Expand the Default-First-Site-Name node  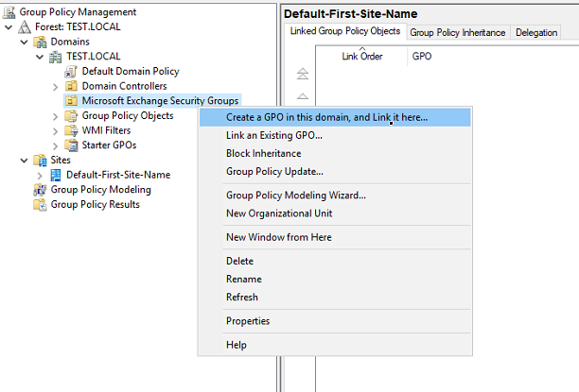tap(40, 176)
